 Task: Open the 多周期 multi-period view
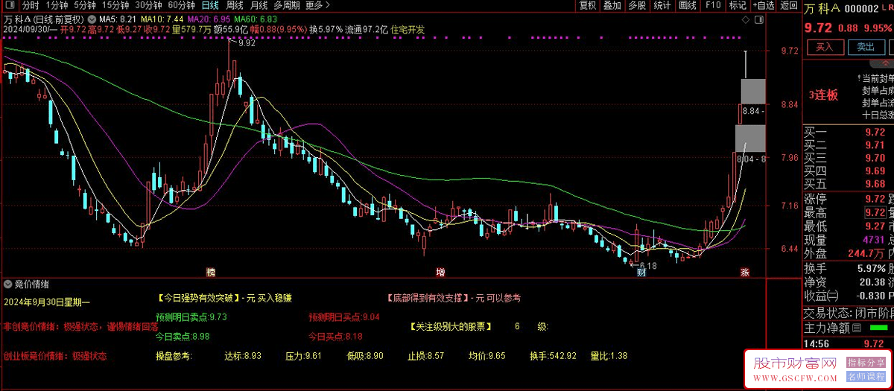(287, 5)
